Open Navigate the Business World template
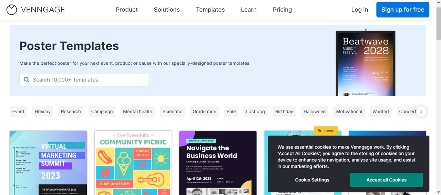 pyautogui.click(x=218, y=162)
